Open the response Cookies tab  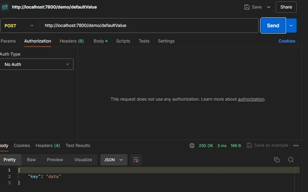(22, 146)
